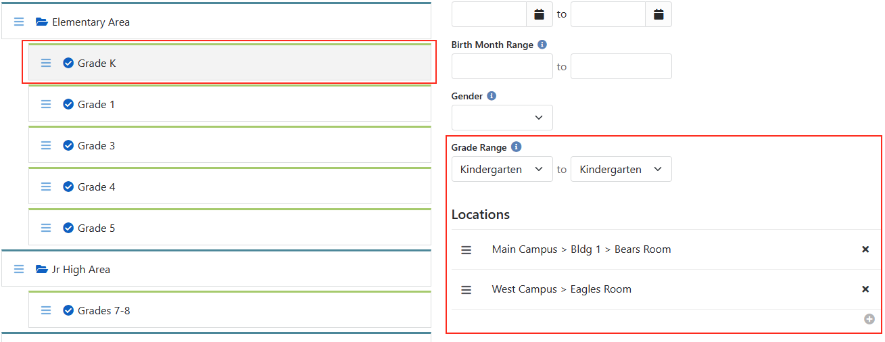This screenshot has height=342, width=885.
Task: Open the starting Grade Range dropdown
Action: pos(502,170)
